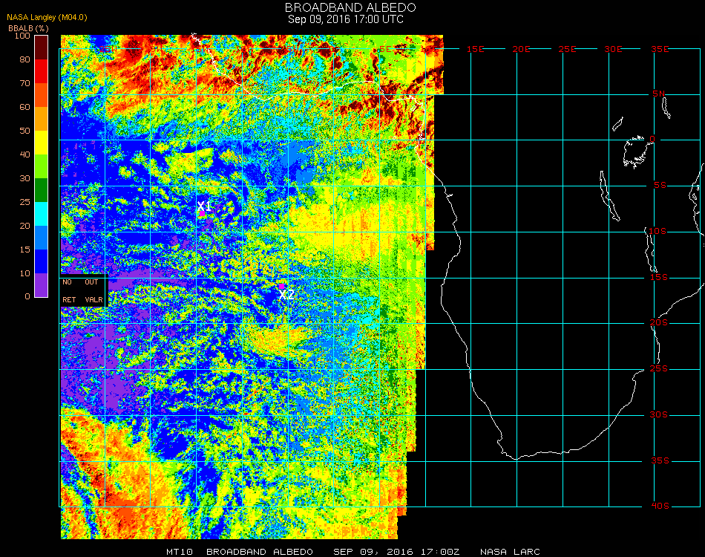Click the colorbar value '25'
This screenshot has height=557, width=705.
[x=24, y=202]
